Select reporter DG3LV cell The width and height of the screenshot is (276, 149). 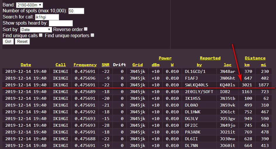point(199,119)
